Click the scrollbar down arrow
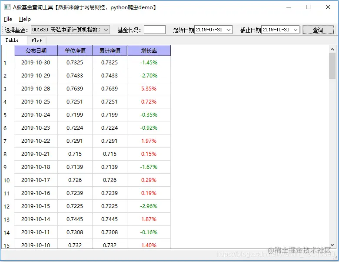The width and height of the screenshot is (339, 262). click(x=332, y=245)
